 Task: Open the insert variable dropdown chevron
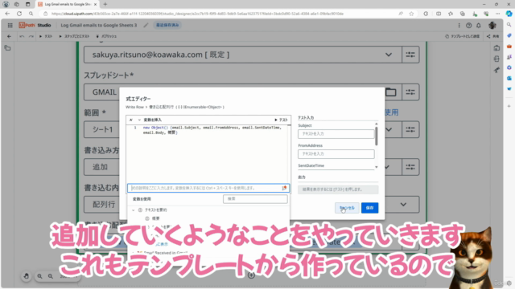click(x=139, y=120)
